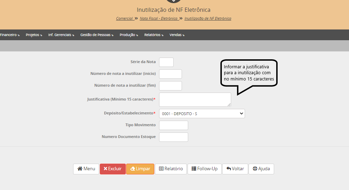Click the Comercial breadcrumb link
The height and width of the screenshot is (190, 349).
click(124, 18)
